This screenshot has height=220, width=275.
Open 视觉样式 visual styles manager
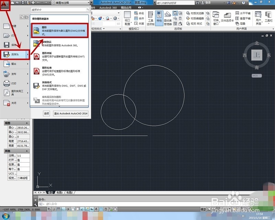(x=194, y=23)
